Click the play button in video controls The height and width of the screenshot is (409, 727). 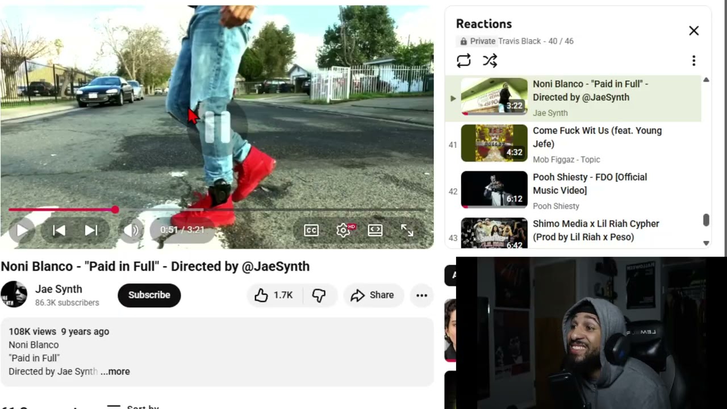pos(22,230)
